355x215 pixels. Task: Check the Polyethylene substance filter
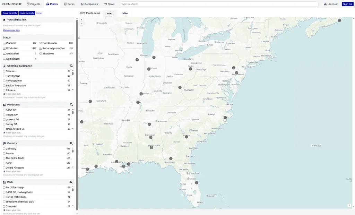click(x=4, y=76)
